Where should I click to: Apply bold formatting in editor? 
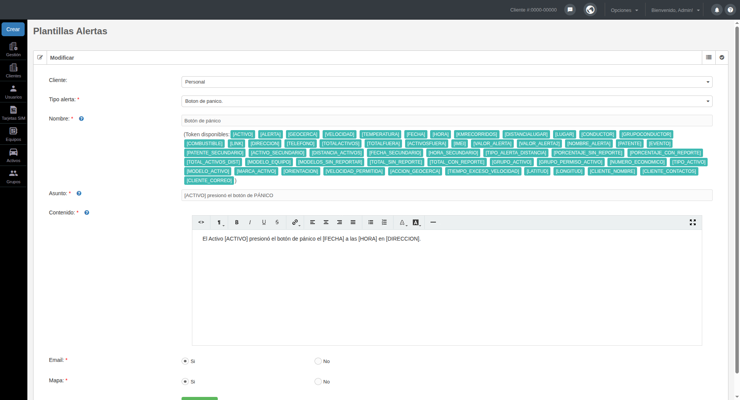[x=237, y=223]
